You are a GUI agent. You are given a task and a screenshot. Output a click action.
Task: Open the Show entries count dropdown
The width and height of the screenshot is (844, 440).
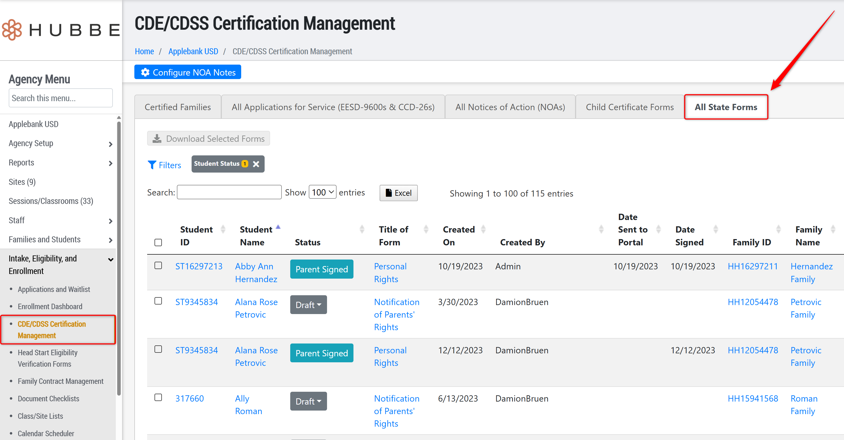tap(322, 192)
